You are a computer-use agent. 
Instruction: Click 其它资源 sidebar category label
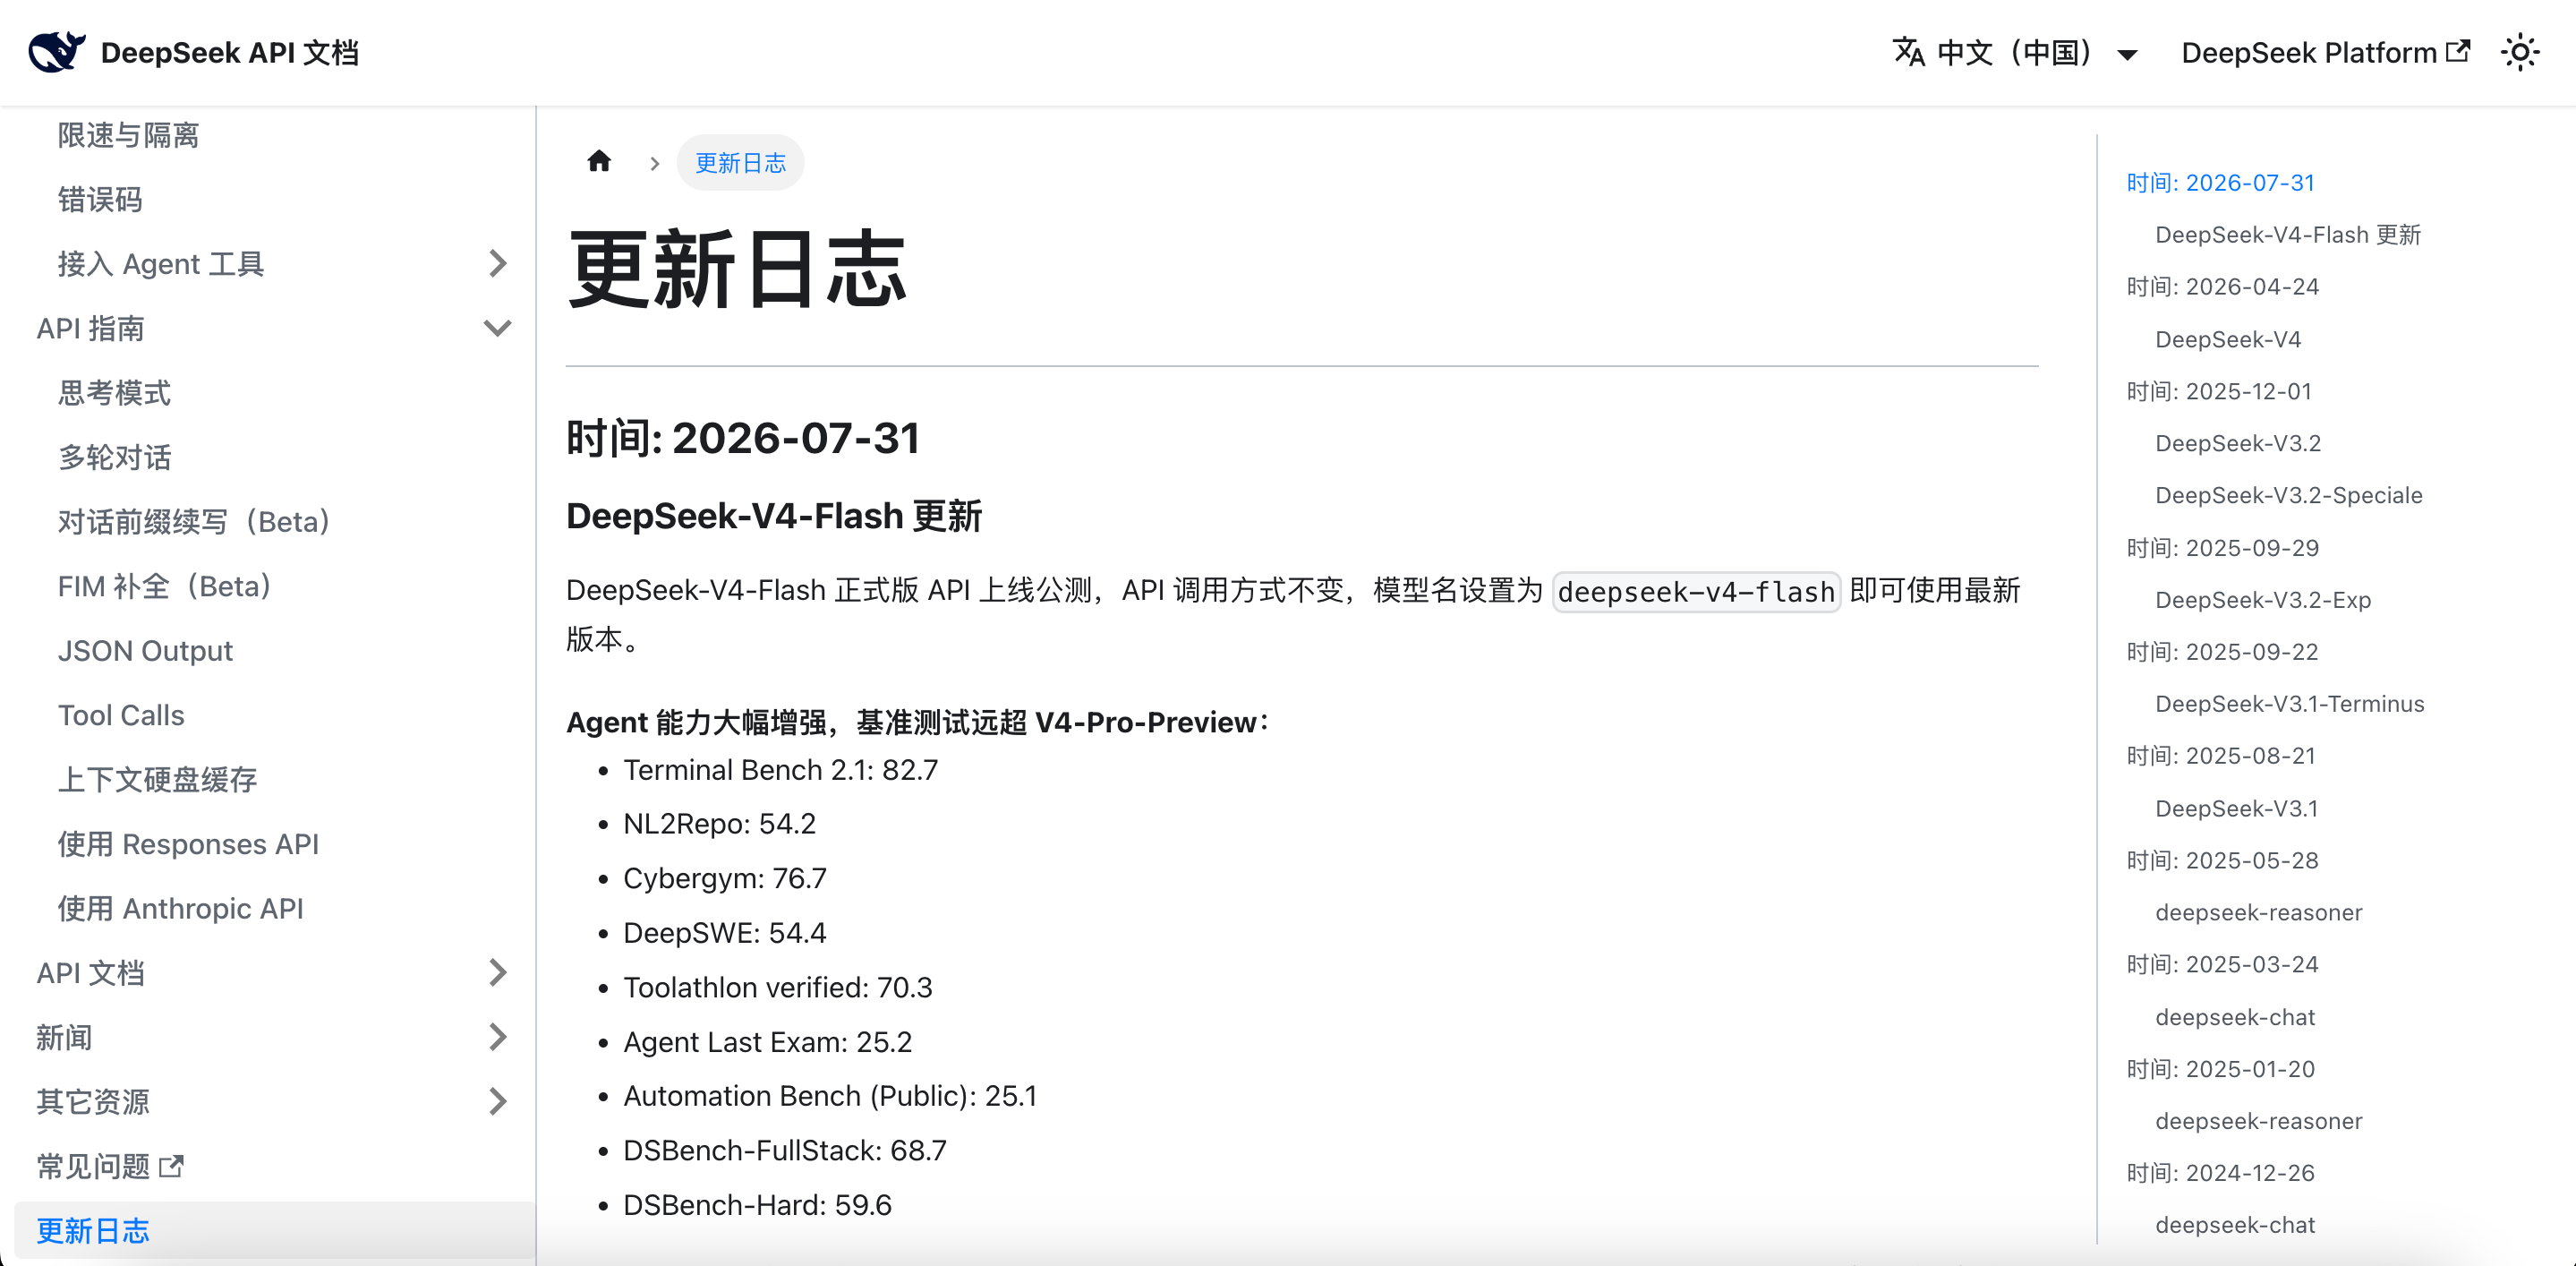click(x=93, y=1102)
